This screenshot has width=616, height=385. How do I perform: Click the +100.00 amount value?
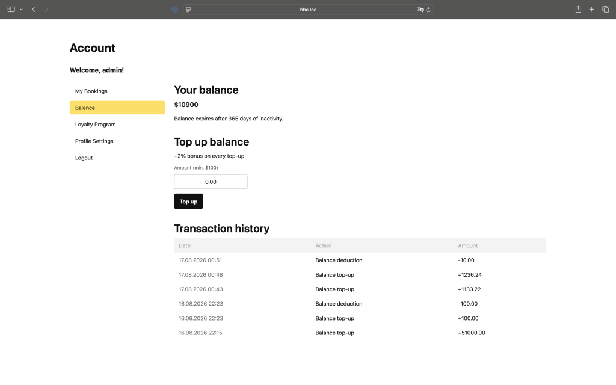tap(468, 318)
